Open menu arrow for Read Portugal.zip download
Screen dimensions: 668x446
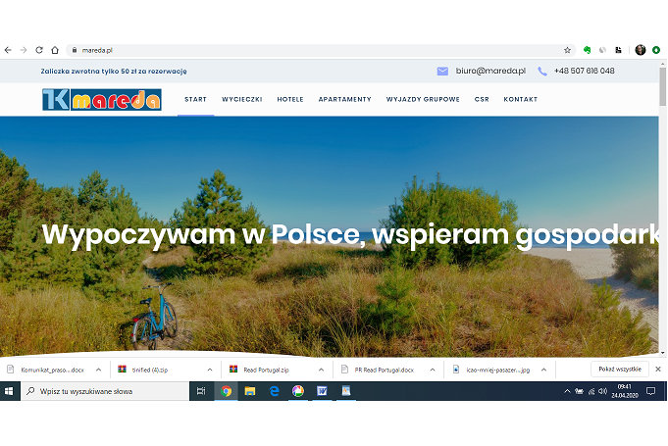(321, 370)
